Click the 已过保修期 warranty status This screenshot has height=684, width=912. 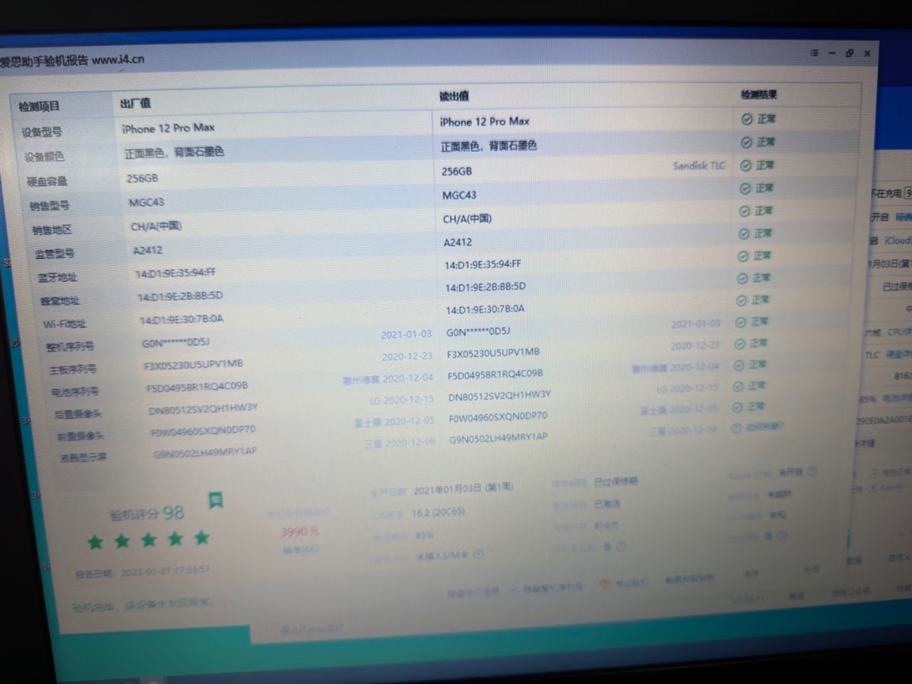[x=616, y=481]
